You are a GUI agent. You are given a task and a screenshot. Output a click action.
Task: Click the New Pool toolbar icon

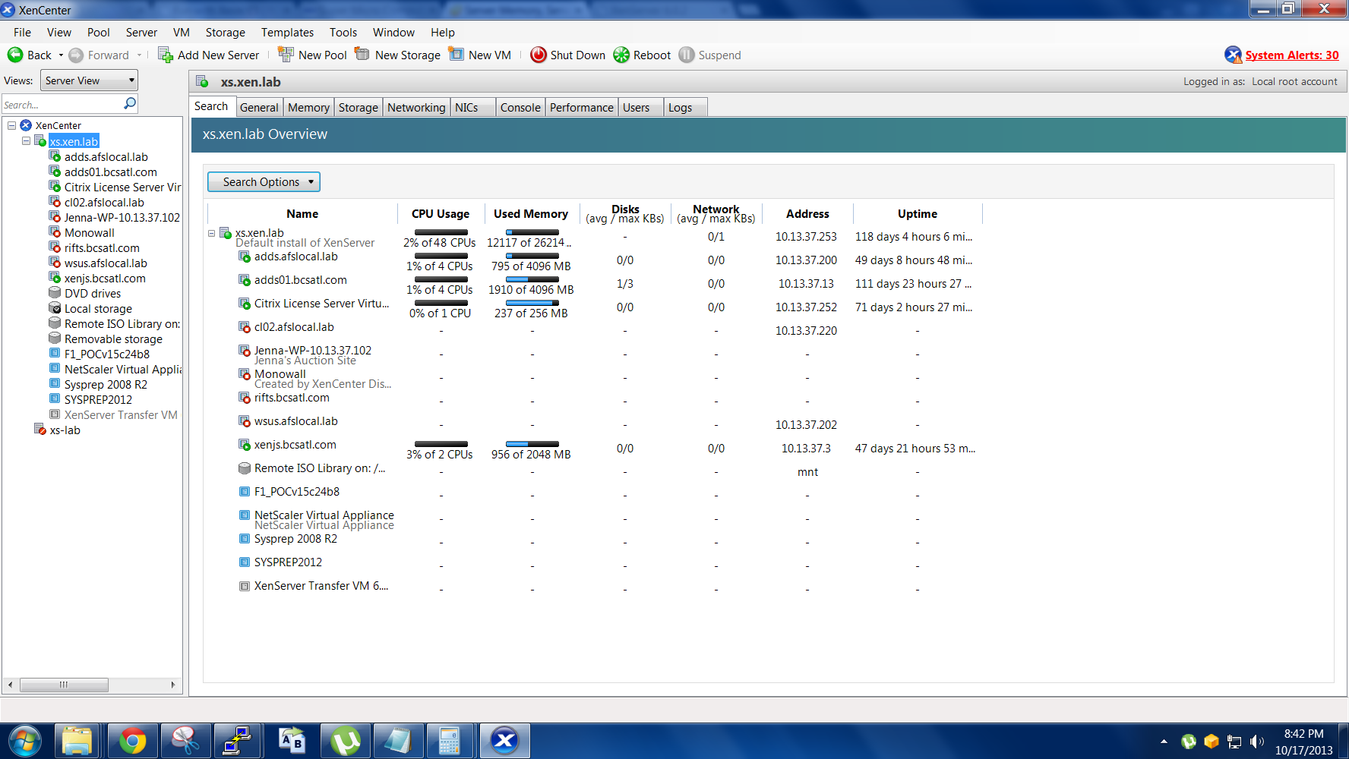286,55
